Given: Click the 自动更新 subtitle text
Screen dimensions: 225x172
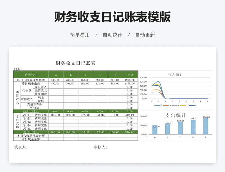Looking at the screenshot, I should pyautogui.click(x=145, y=35).
